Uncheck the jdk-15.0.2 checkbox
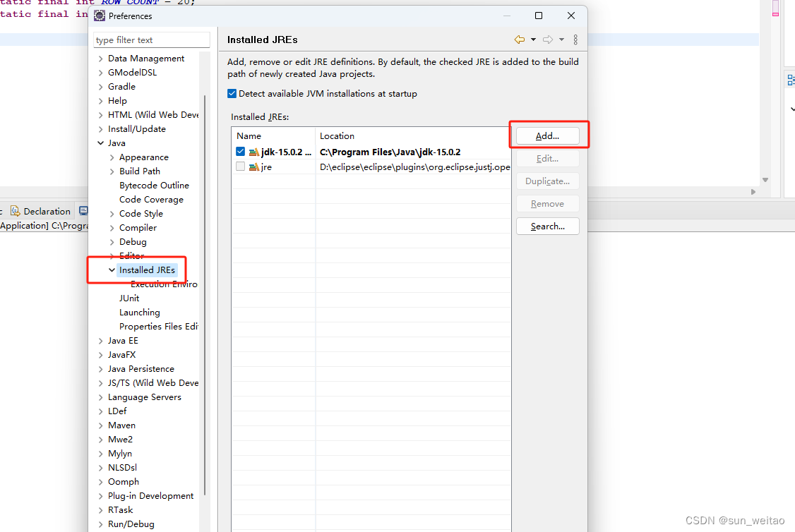Image resolution: width=795 pixels, height=532 pixels. point(240,151)
